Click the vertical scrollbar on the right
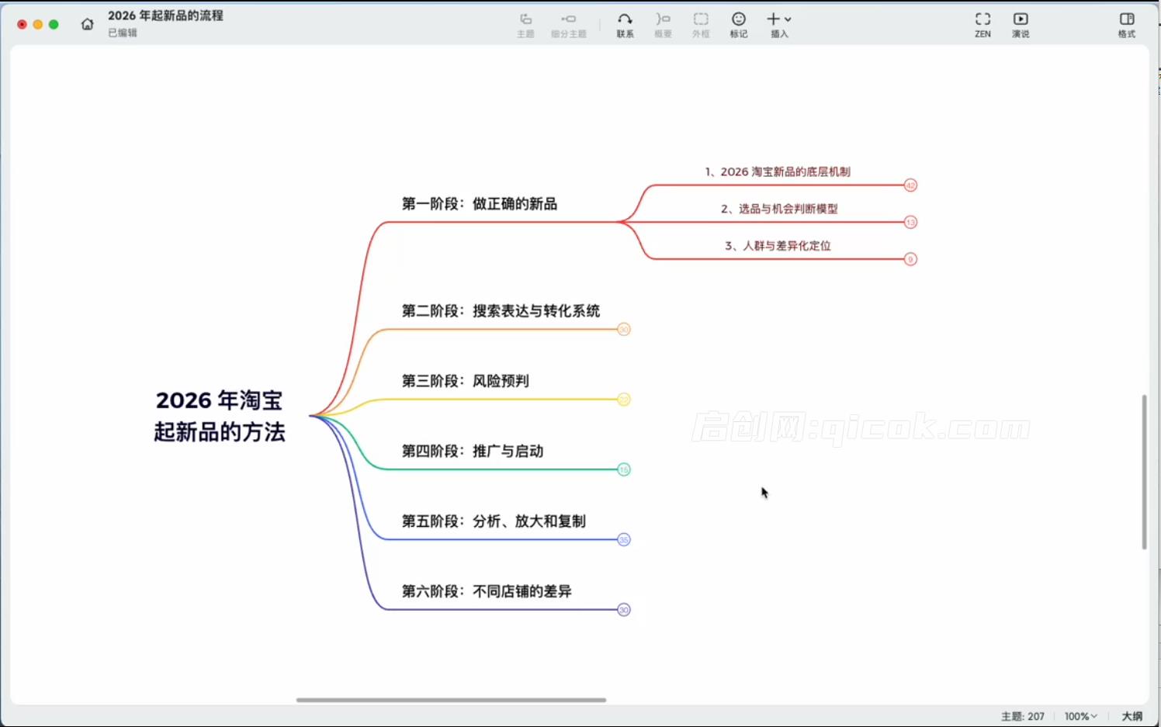This screenshot has width=1161, height=727. [1144, 472]
